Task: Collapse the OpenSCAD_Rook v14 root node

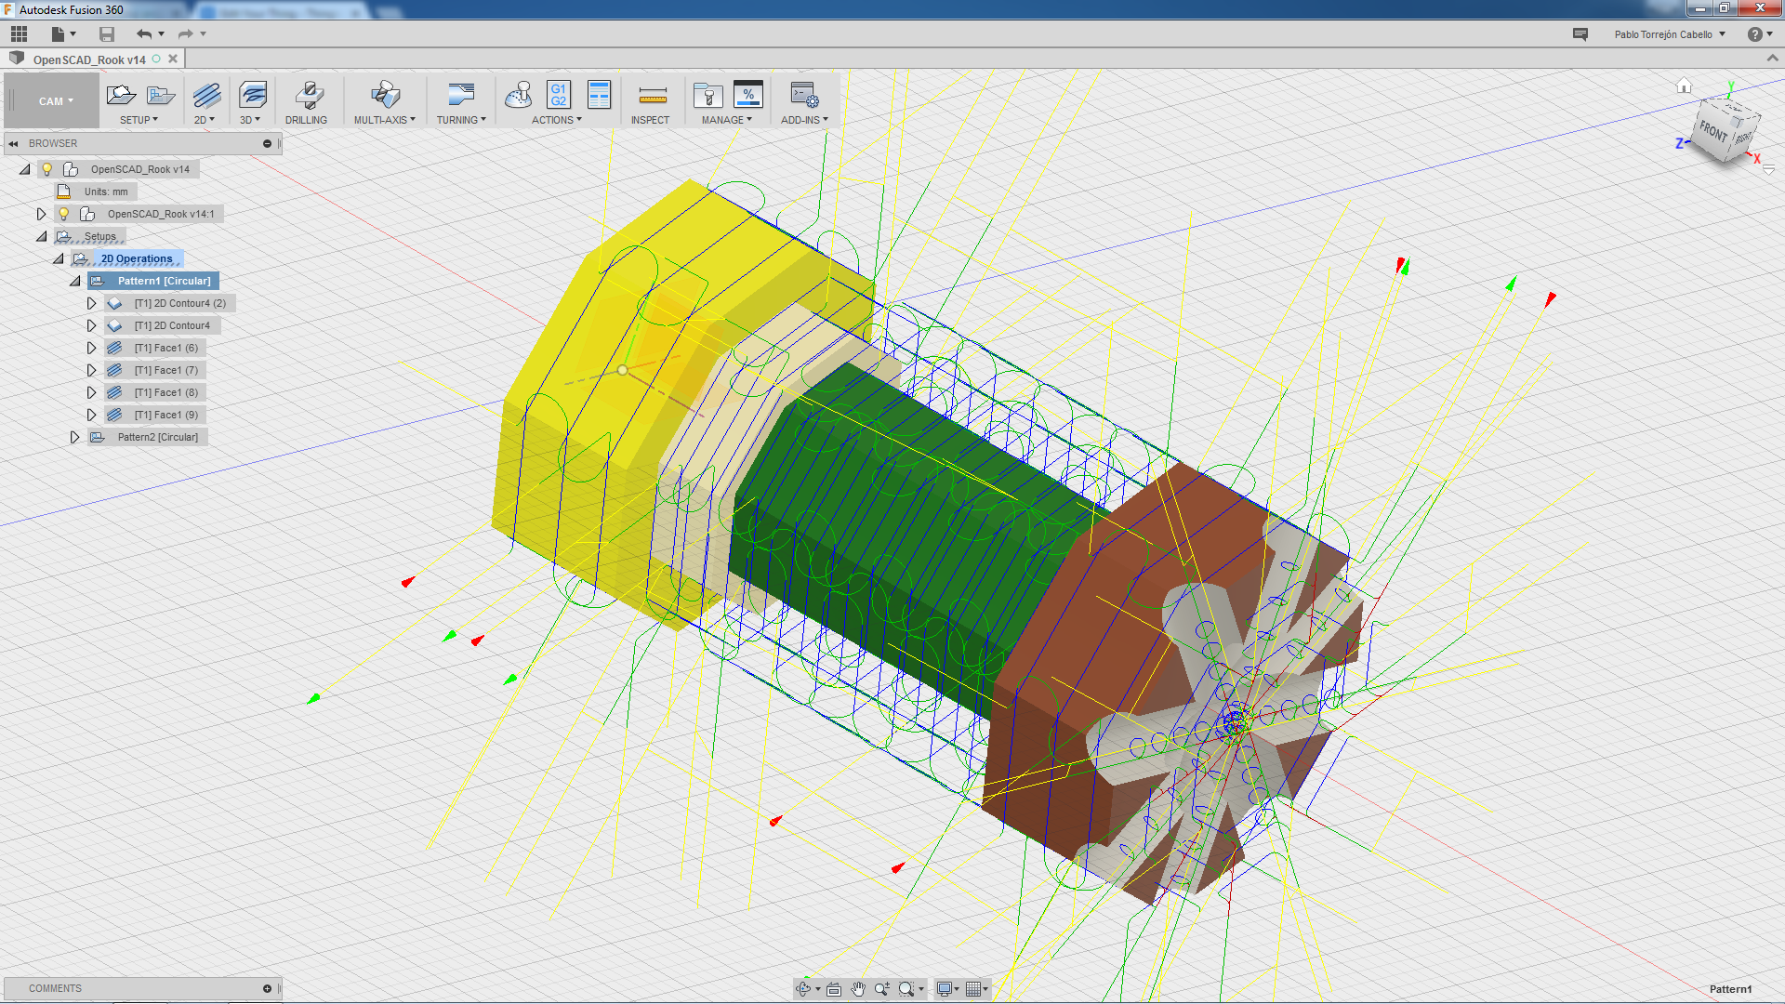Action: tap(25, 169)
